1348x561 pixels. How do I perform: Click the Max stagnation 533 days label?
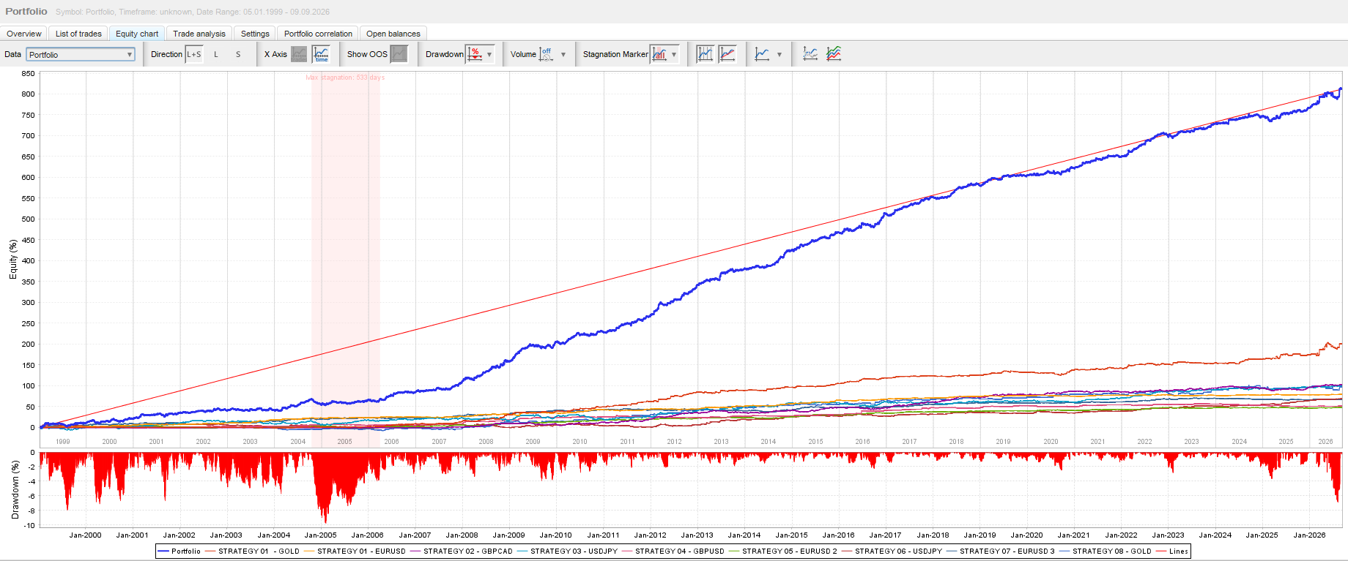(345, 78)
